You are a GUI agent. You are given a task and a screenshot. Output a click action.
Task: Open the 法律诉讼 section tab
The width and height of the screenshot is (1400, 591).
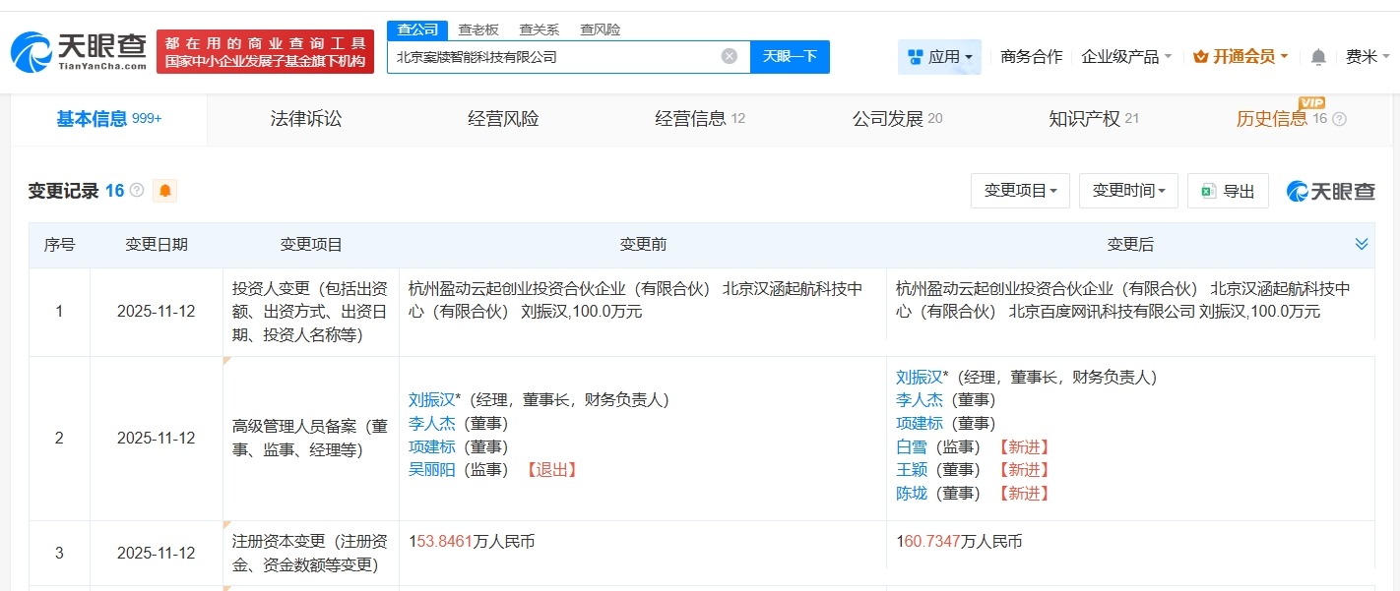coord(305,119)
